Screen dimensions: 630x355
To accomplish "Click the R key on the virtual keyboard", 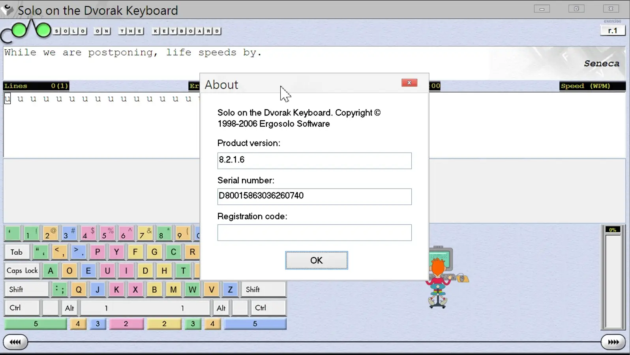I will (x=192, y=252).
